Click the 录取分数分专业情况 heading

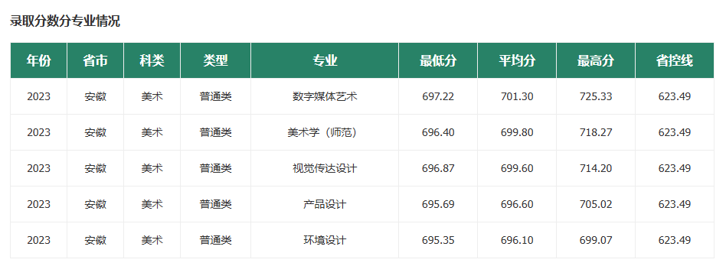tap(65, 21)
